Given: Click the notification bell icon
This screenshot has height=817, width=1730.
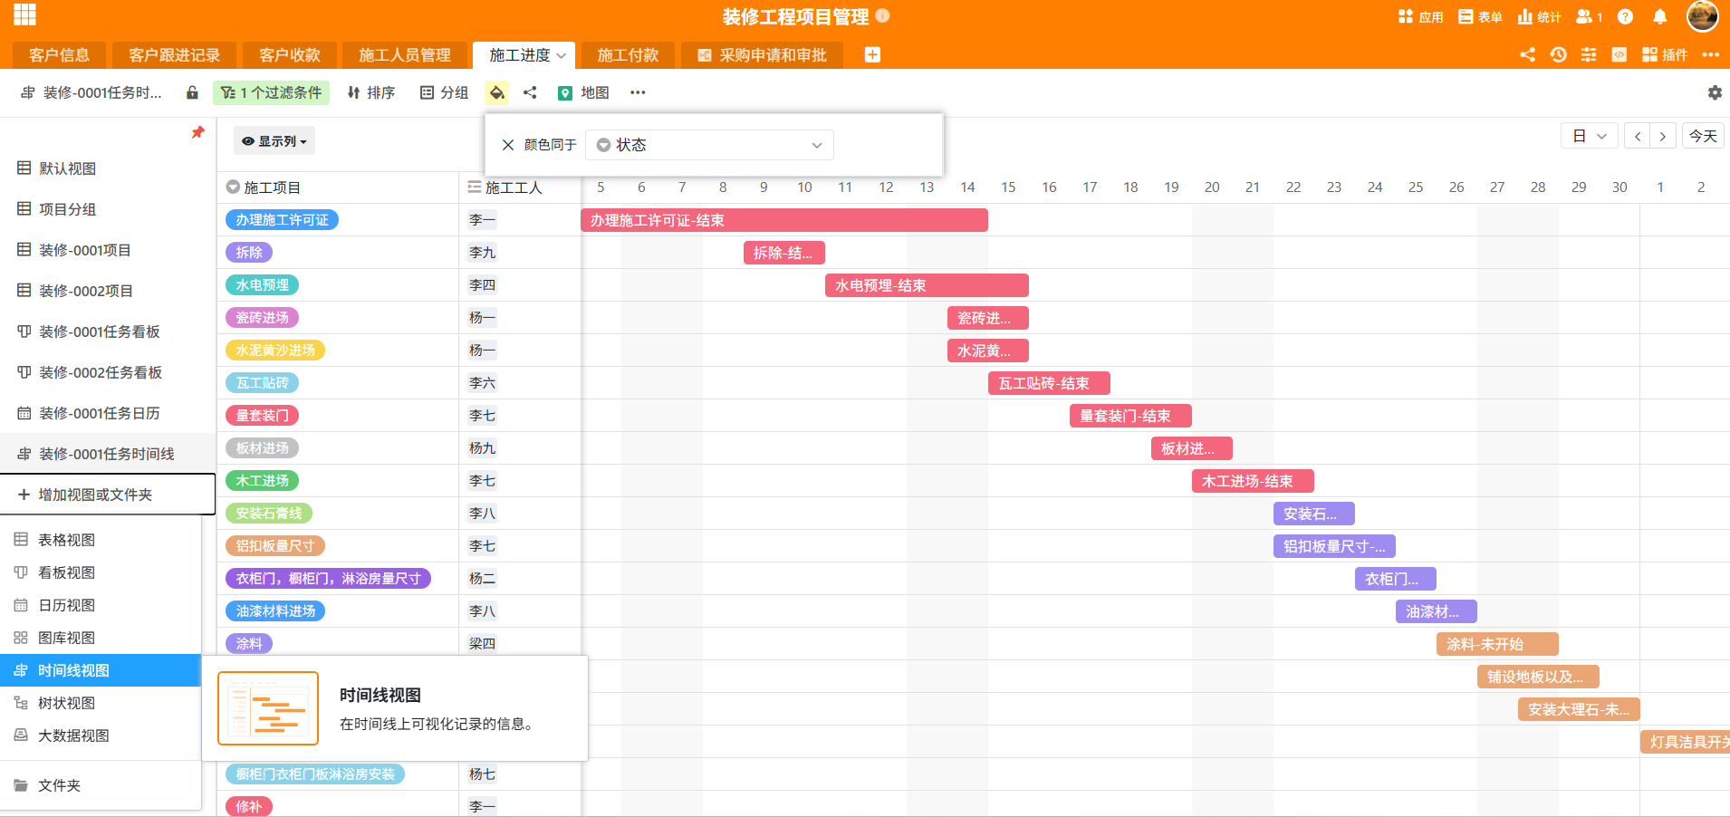Looking at the screenshot, I should [x=1659, y=16].
